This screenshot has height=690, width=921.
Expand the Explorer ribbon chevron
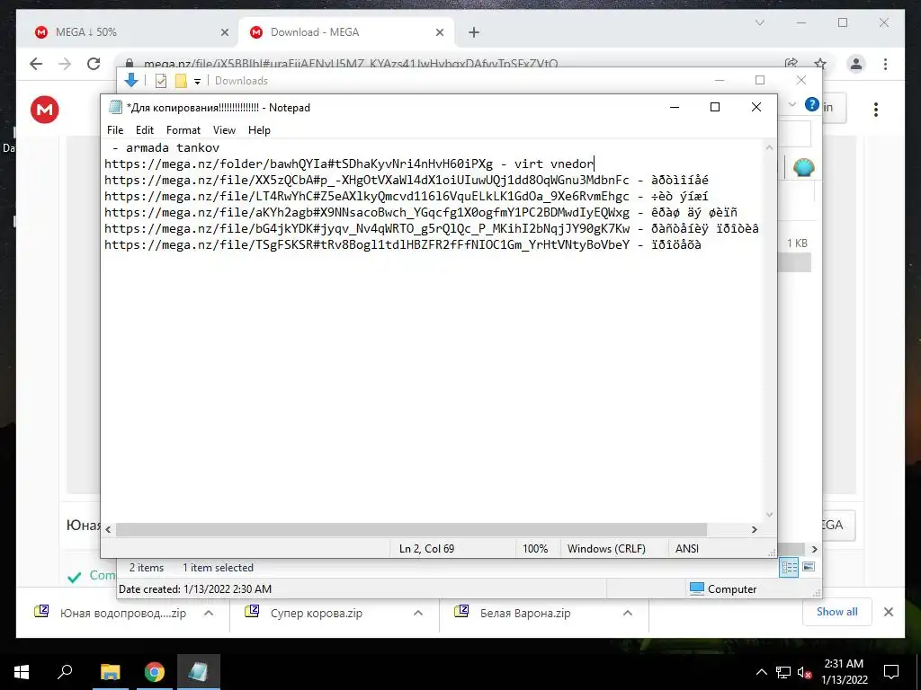point(791,105)
